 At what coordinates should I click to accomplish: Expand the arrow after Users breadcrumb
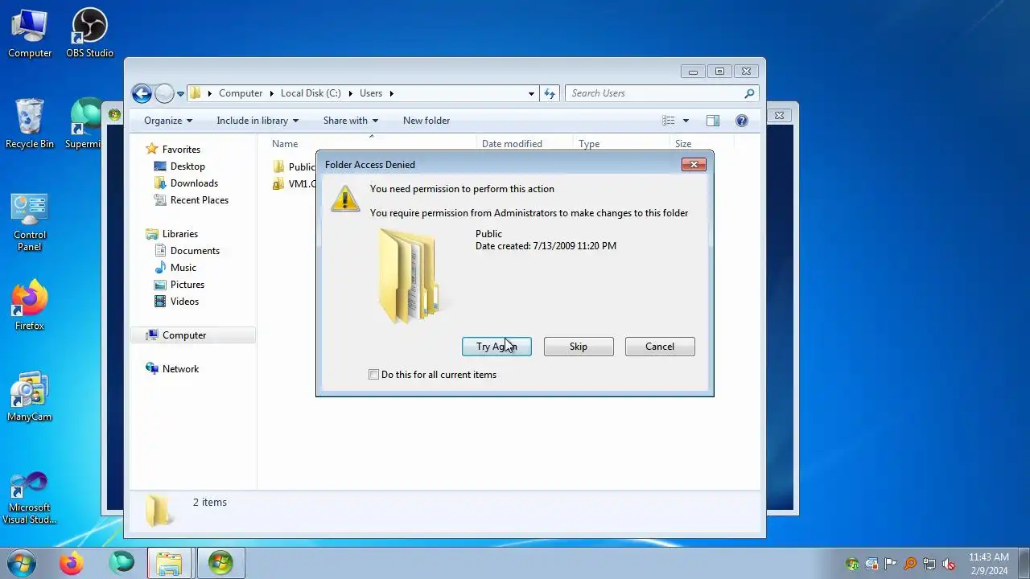392,93
